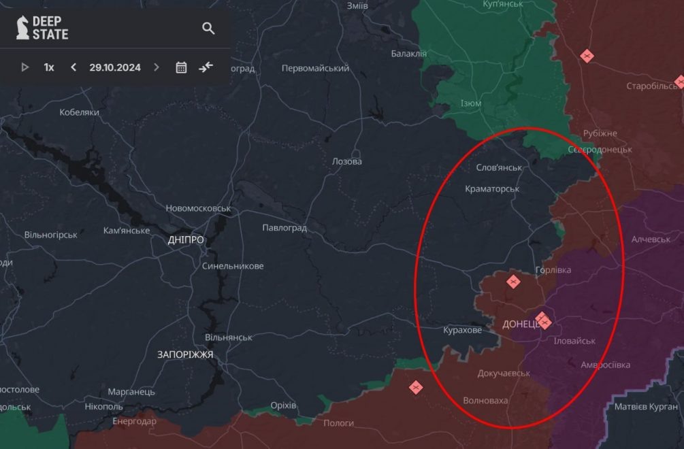Open the calendar date picker icon
684x449 pixels.
coord(181,67)
